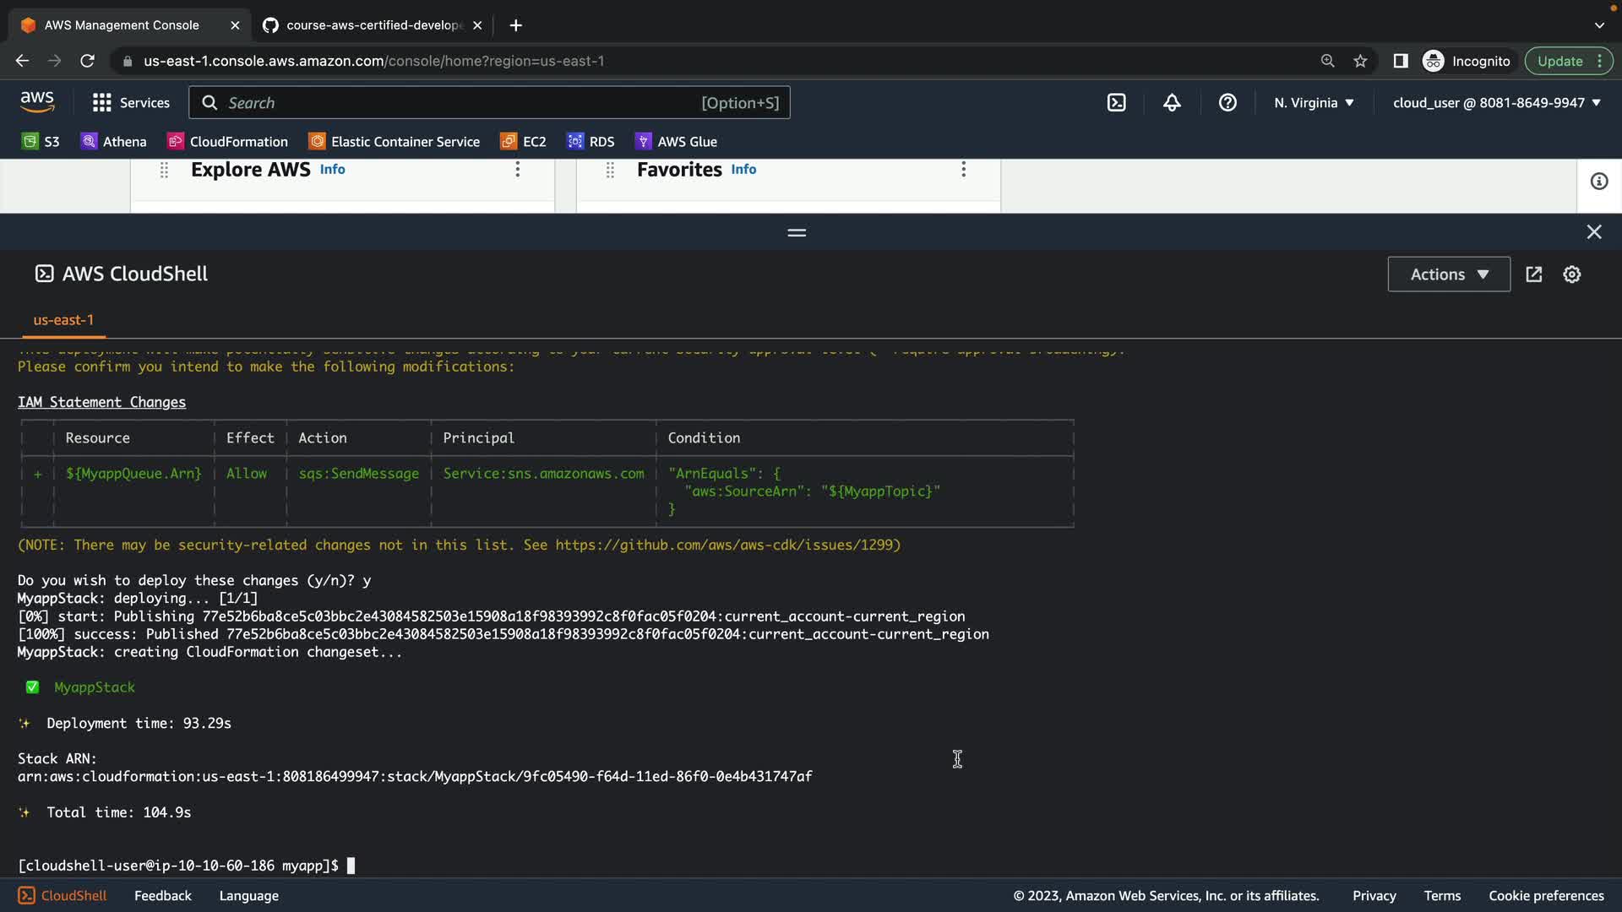
Task: Select the us-east-1 terminal tab
Action: [63, 320]
